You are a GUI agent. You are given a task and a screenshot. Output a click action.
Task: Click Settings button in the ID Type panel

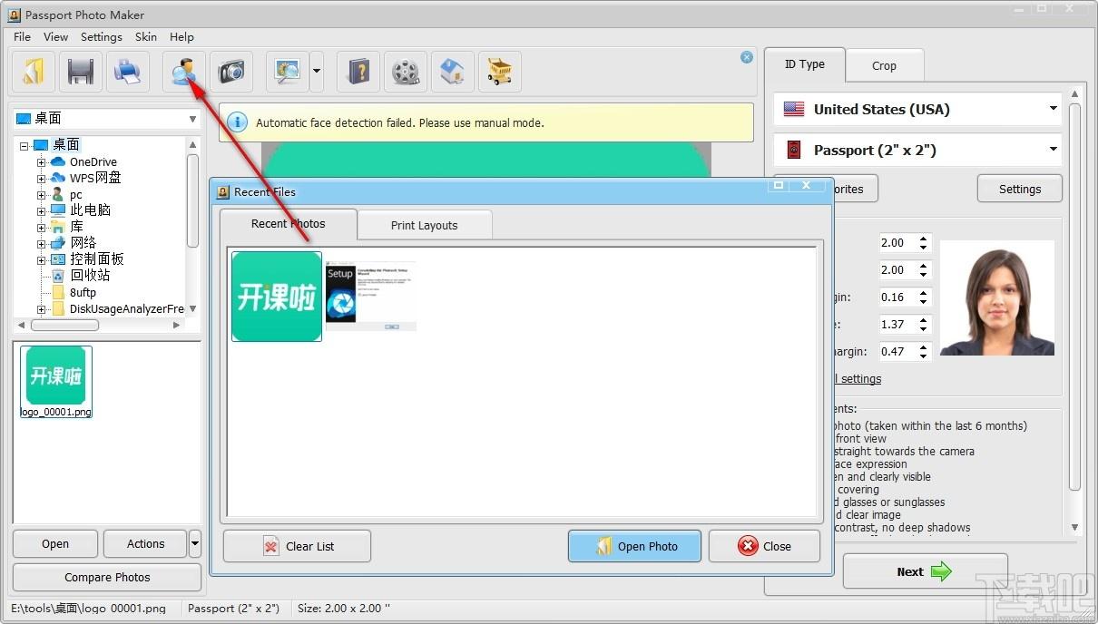coord(1020,189)
